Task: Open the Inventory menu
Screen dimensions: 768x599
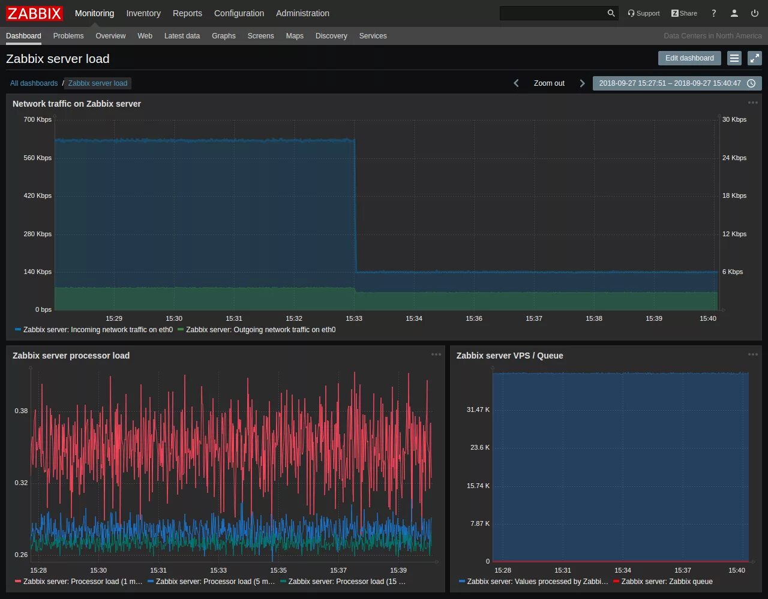Action: [x=143, y=13]
